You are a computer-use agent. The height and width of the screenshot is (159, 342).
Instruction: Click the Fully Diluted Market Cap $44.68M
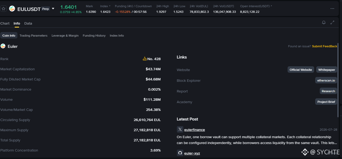coord(153,79)
